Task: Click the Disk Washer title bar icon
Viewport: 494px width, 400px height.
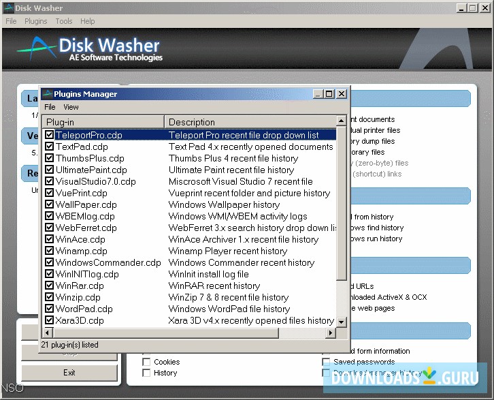Action: tap(7, 8)
